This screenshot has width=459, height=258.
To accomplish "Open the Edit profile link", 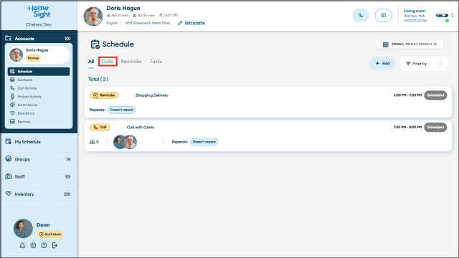I will (194, 23).
